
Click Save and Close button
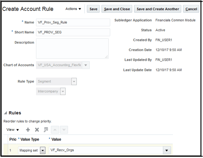117,9
